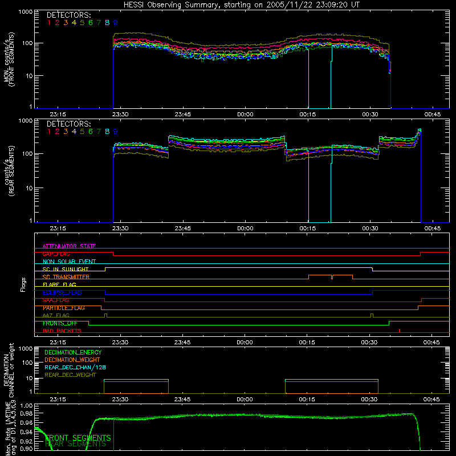Click detector 4 legend number in rear segments plot
This screenshot has height=456, width=456.
tap(74, 132)
